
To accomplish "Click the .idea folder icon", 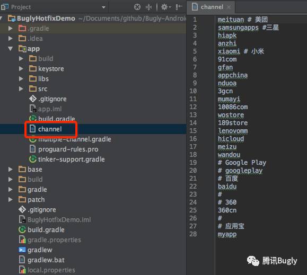I will [x=22, y=38].
